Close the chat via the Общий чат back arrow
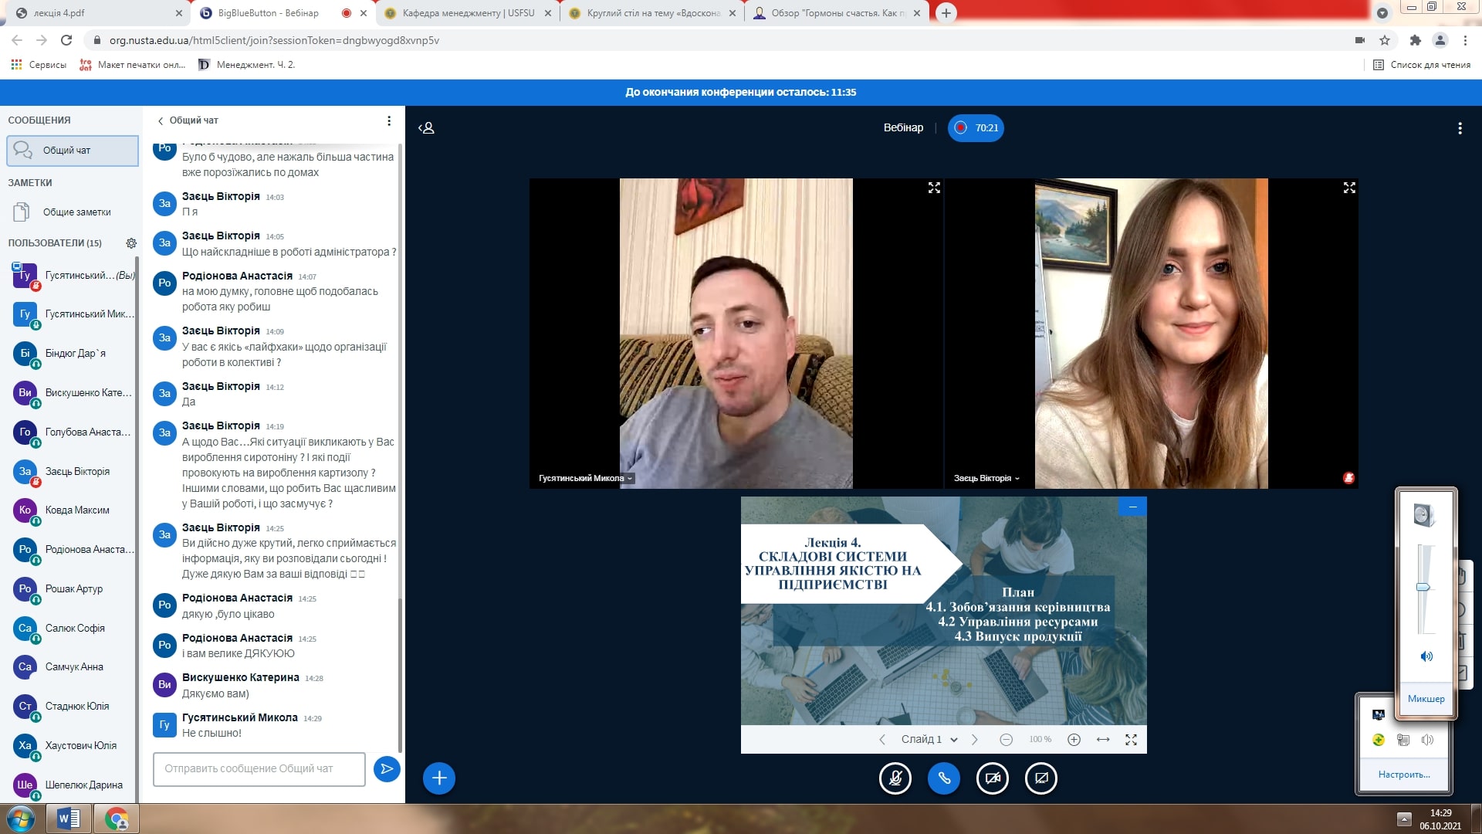This screenshot has width=1482, height=834. 188,120
